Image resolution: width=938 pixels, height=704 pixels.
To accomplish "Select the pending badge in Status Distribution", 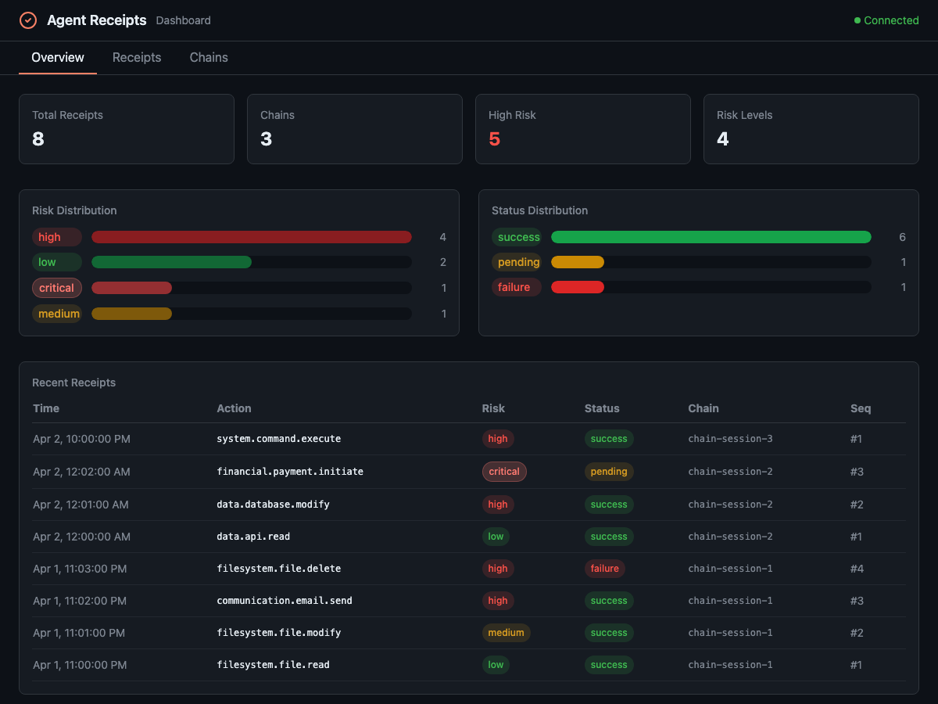I will (x=517, y=262).
